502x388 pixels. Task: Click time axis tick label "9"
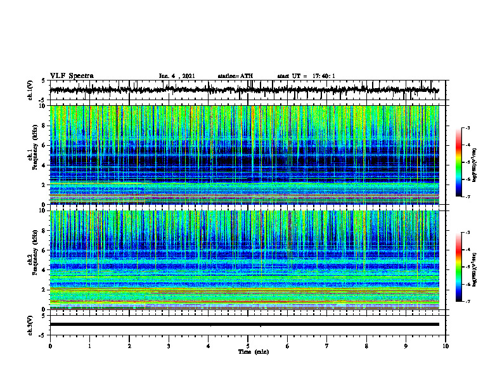[406, 346]
